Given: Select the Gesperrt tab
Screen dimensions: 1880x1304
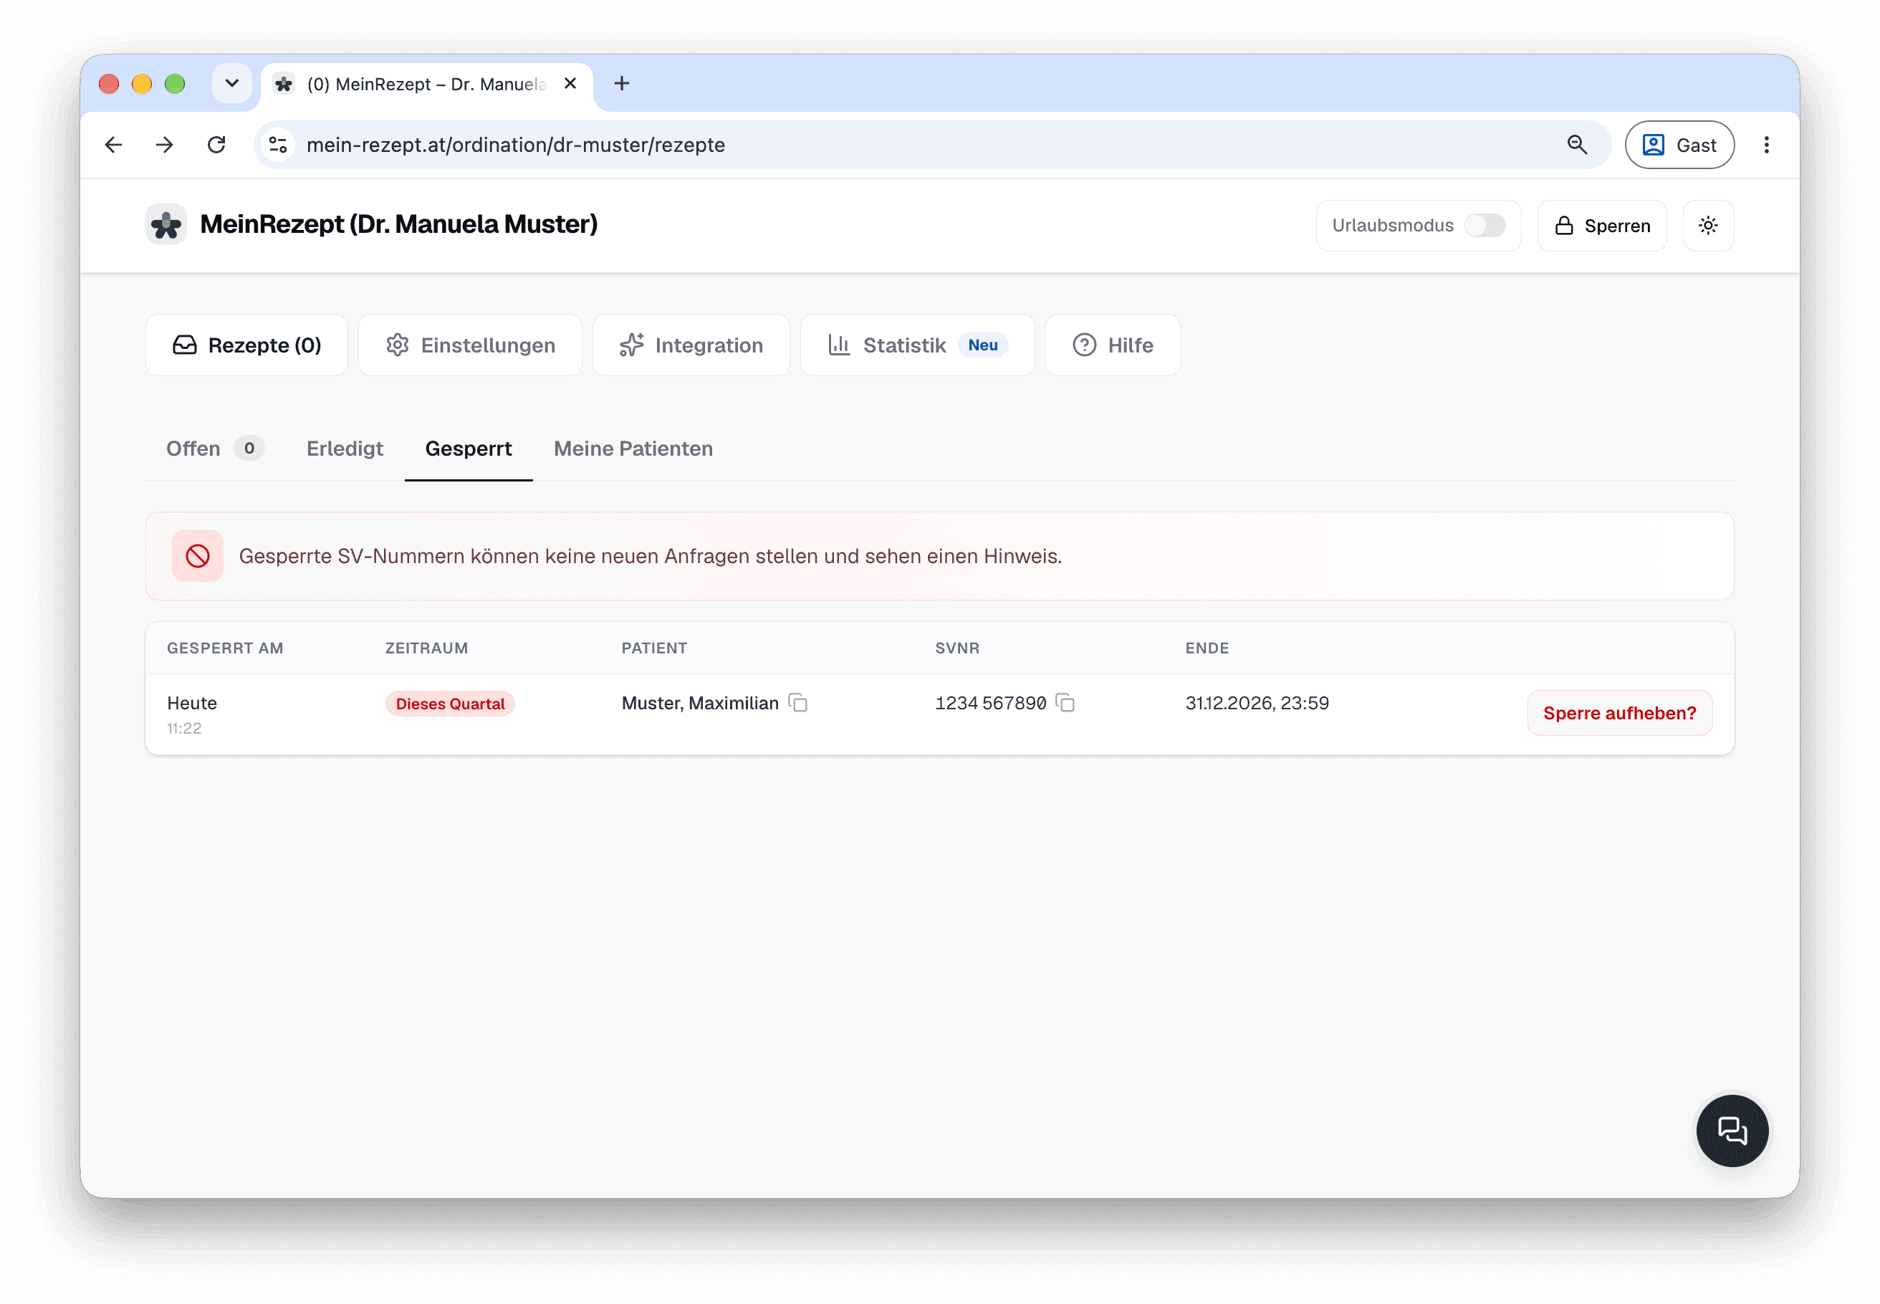Looking at the screenshot, I should 468,449.
